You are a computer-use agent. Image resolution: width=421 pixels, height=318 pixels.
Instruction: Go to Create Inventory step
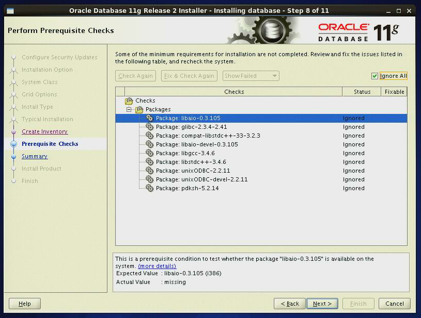click(x=44, y=131)
